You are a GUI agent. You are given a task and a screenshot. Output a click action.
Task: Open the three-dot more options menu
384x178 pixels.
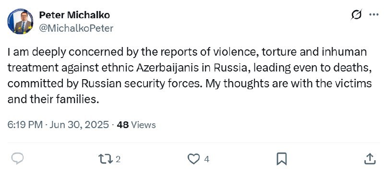(374, 15)
